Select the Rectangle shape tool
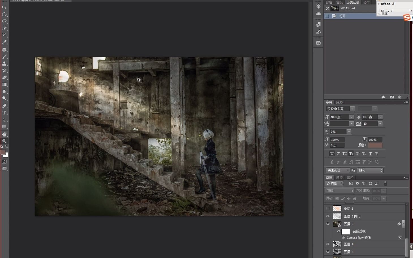This screenshot has height=258, width=413. (x=4, y=127)
